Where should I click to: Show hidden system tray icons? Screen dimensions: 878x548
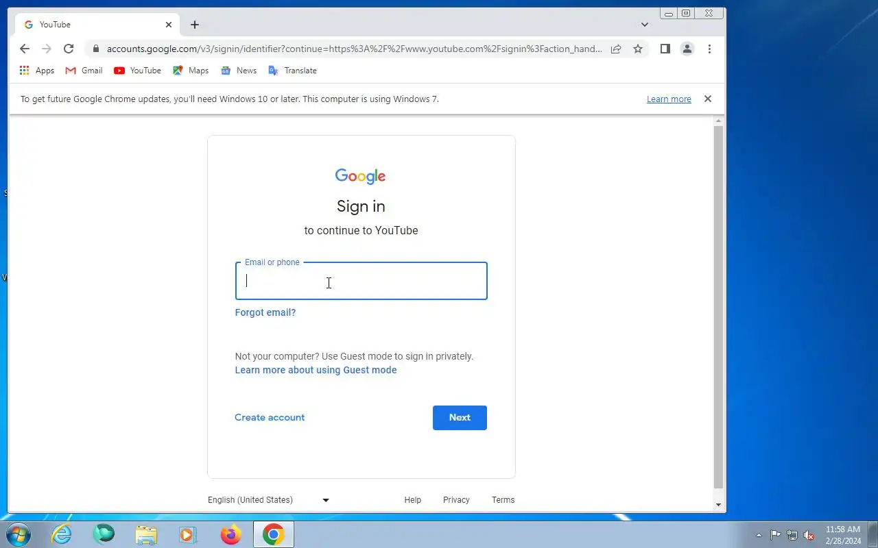point(759,535)
